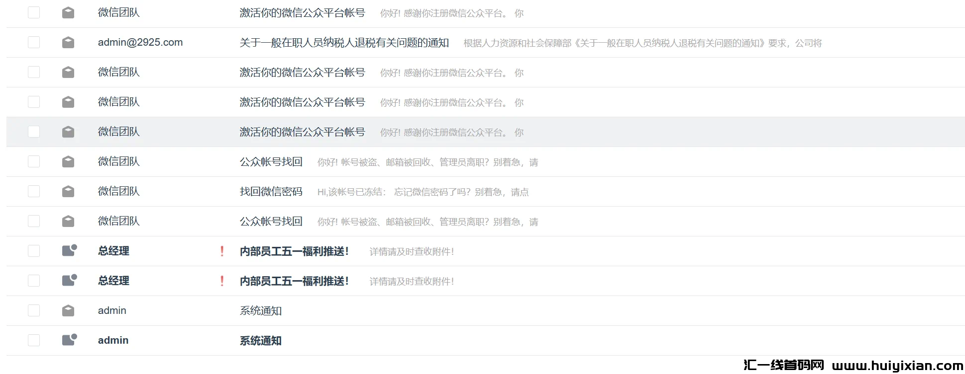Click the opened envelope icon beside non-bold admin
The height and width of the screenshot is (374, 965).
[68, 311]
